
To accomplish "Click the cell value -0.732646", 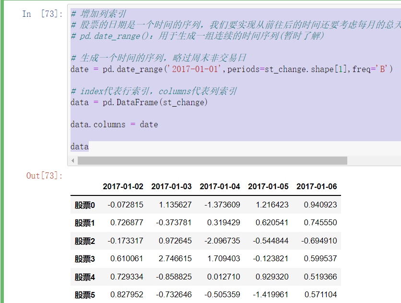I will pyautogui.click(x=174, y=295).
